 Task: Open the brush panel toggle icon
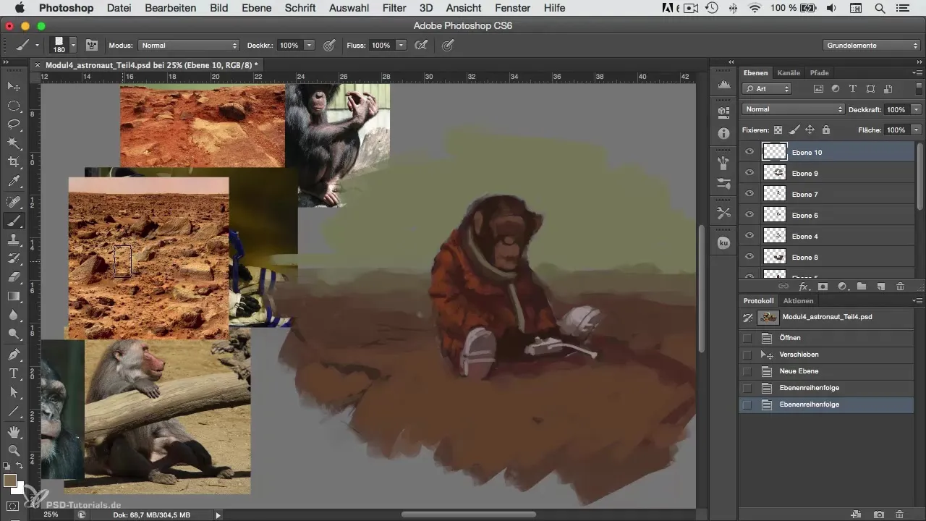92,45
